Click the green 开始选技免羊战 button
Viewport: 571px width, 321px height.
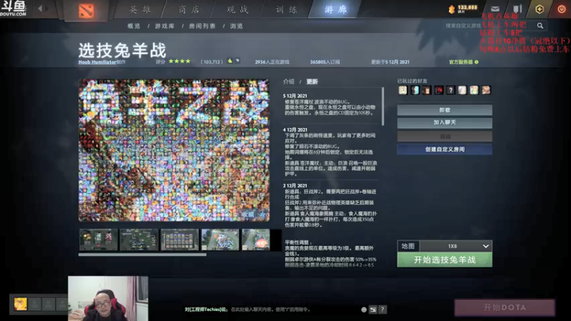[x=445, y=260]
